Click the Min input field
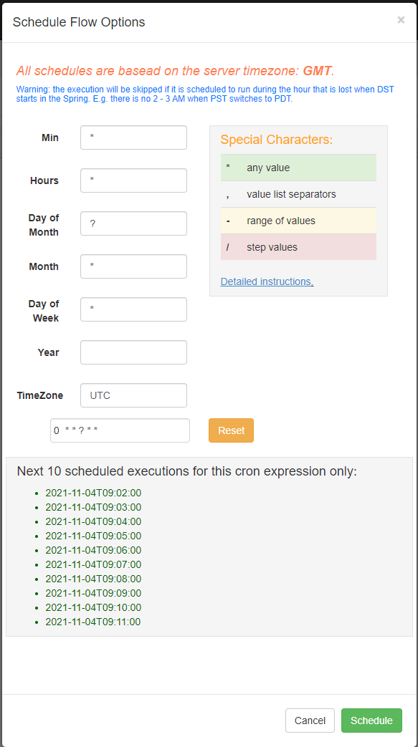This screenshot has height=747, width=418. pos(133,138)
